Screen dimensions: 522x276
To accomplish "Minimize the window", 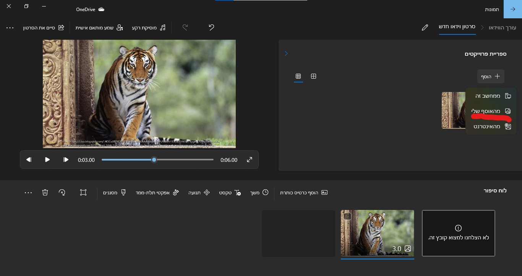I will 44,7.
